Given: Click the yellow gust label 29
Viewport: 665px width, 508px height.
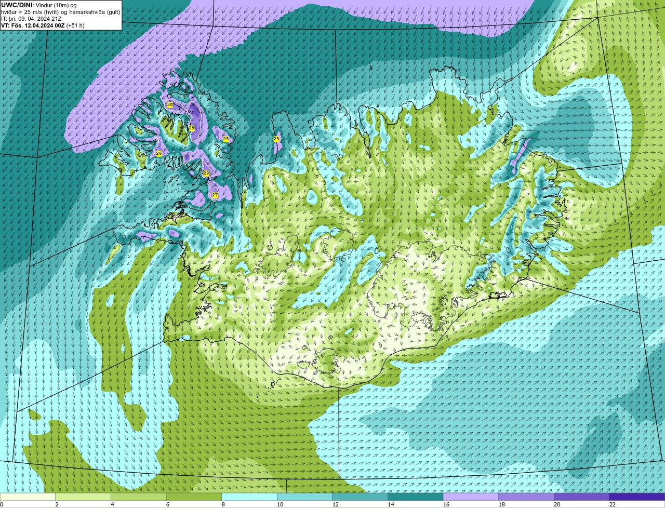Looking at the screenshot, I should click(x=192, y=128).
